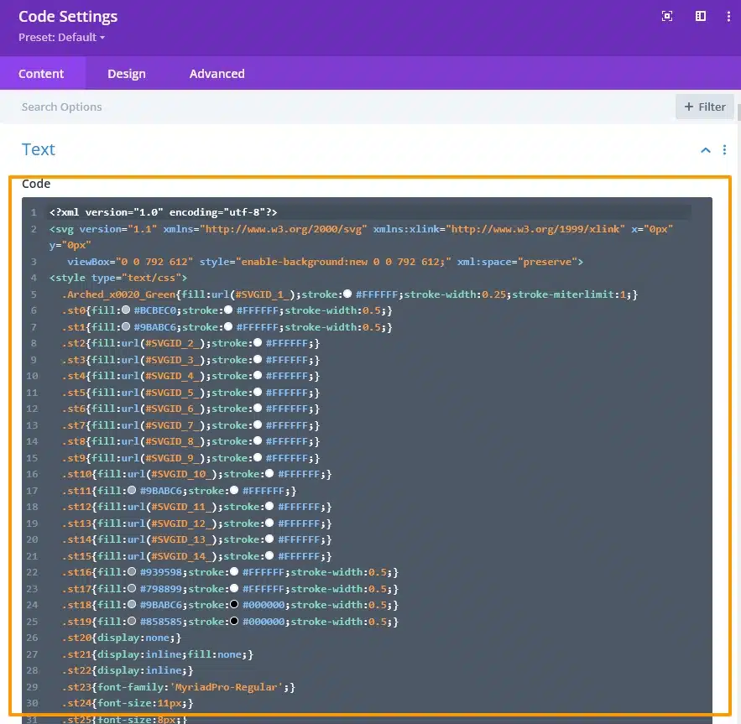Image resolution: width=741 pixels, height=724 pixels.
Task: Click the #FFFFFF stroke swatch on line 16
Action: pos(269,473)
